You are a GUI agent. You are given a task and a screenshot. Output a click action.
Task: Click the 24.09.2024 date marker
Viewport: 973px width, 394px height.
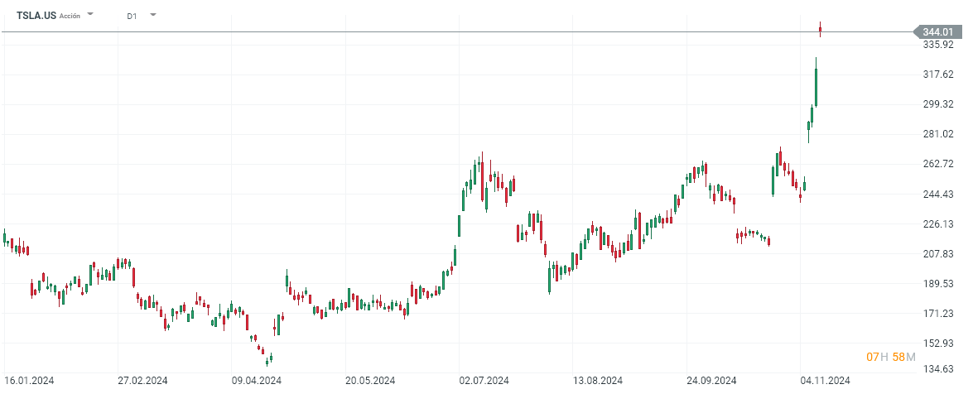coord(711,381)
